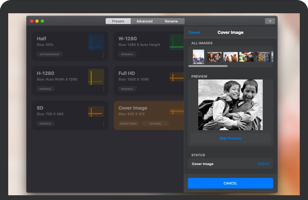Open H-1280 preset three-dot options menu
This screenshot has width=308, height=200.
(x=103, y=89)
